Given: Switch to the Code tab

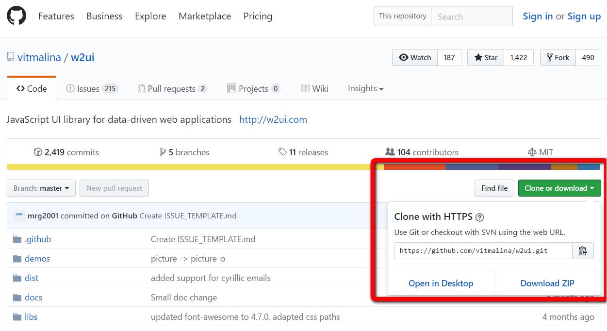Looking at the screenshot, I should click(x=32, y=88).
